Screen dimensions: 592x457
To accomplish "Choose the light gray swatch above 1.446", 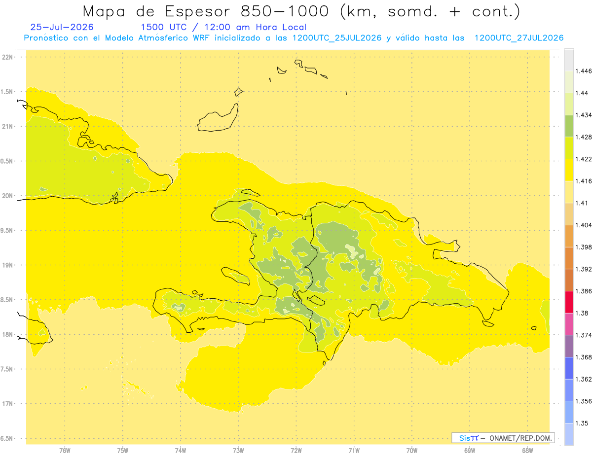I will point(569,60).
